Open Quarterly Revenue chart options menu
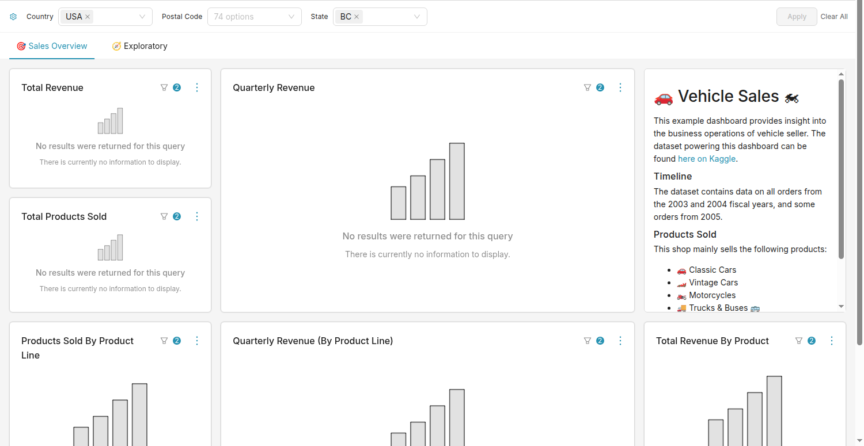The height and width of the screenshot is (446, 864). pos(620,87)
